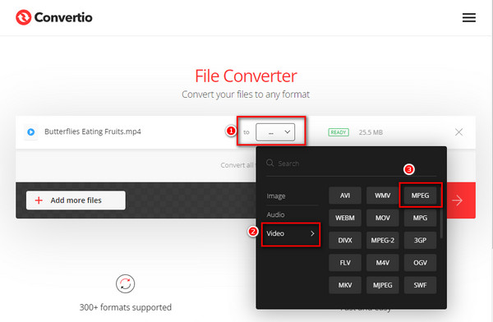Click Convert your files to any format
493x322 pixels.
pyautogui.click(x=246, y=94)
